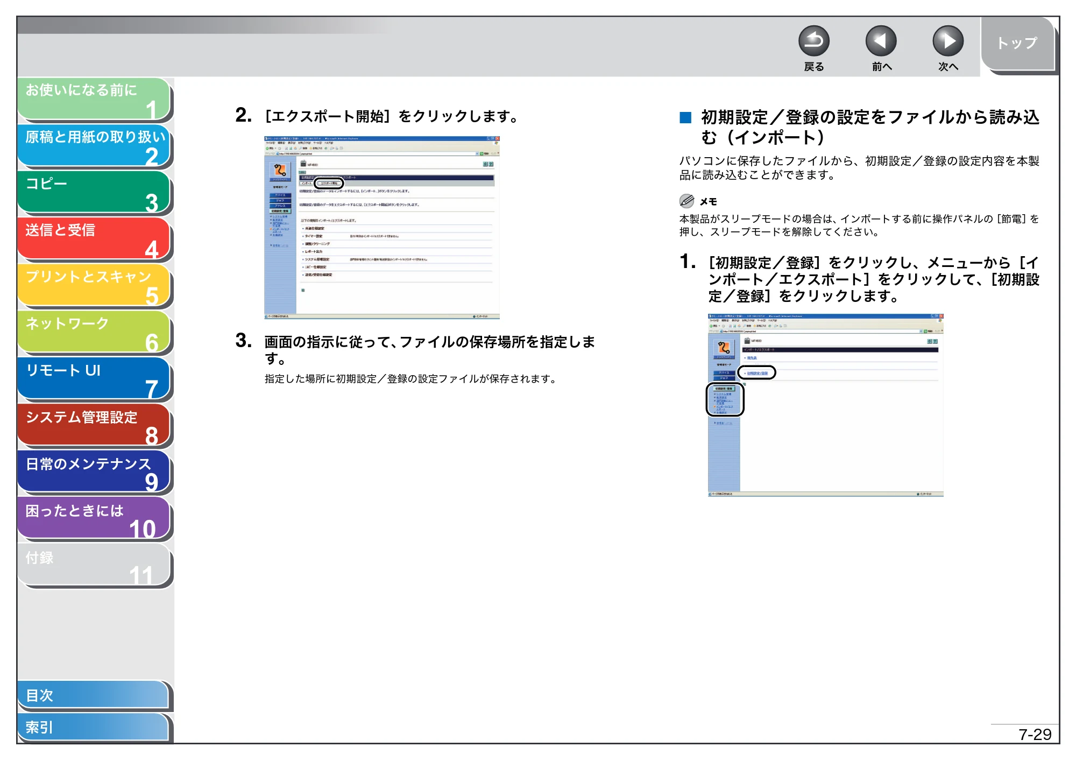Click step text ［エクスポート開始］をクリックします
Screen dimensions: 1076x761
(x=392, y=116)
